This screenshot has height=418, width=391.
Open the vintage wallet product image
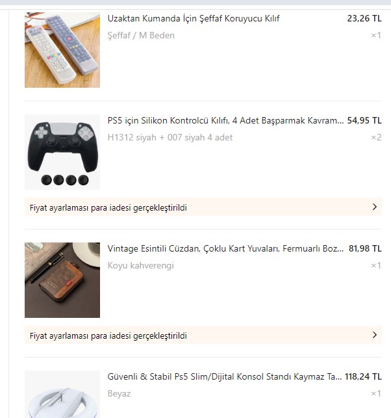[x=62, y=280]
